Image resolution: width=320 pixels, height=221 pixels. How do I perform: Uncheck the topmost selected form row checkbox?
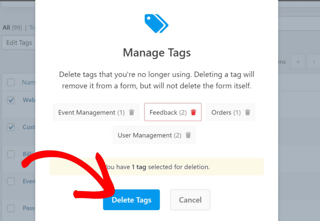pos(11,100)
